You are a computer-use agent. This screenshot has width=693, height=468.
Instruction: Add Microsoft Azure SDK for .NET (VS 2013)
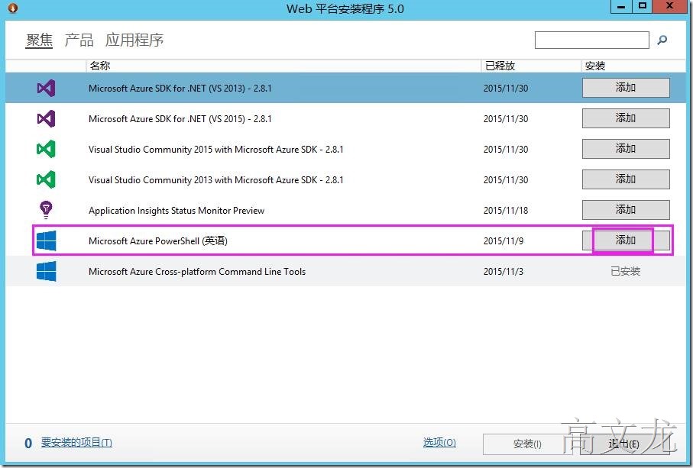[626, 88]
